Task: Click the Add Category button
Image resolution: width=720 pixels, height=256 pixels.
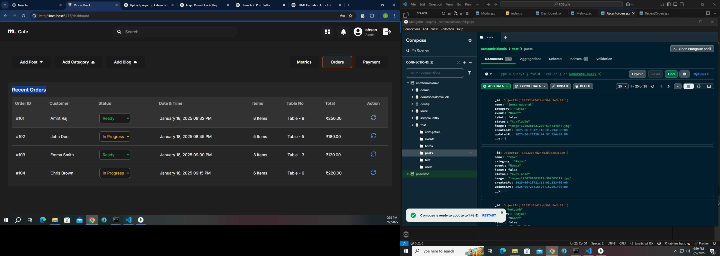Action: pos(78,62)
